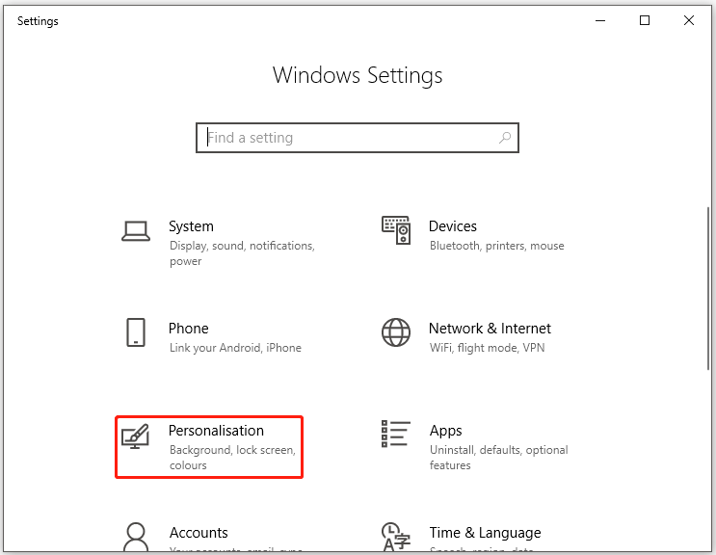
Task: Click the Devices keyboard and speaker icon
Action: tap(396, 230)
